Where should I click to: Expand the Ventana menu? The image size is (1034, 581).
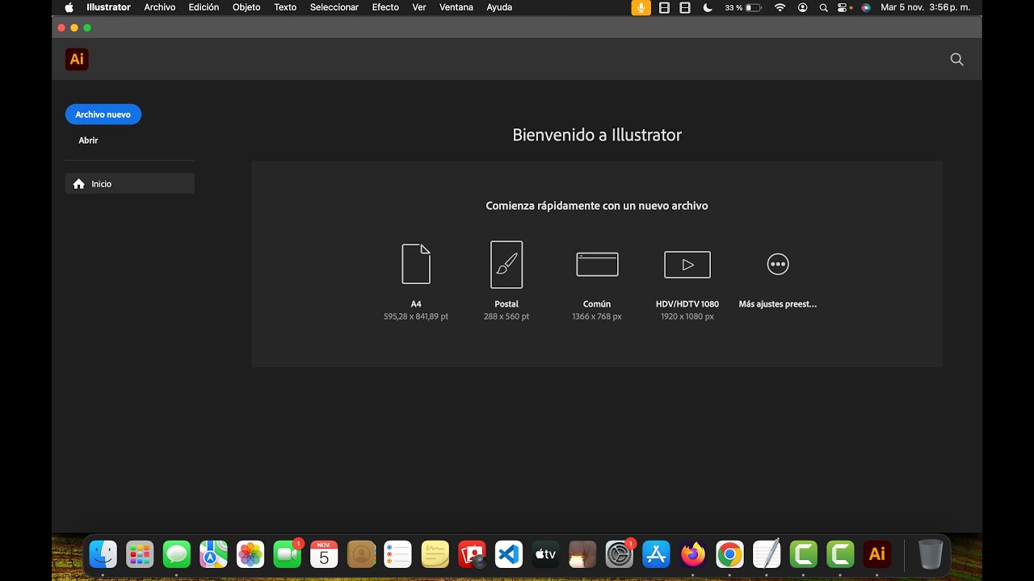456,7
